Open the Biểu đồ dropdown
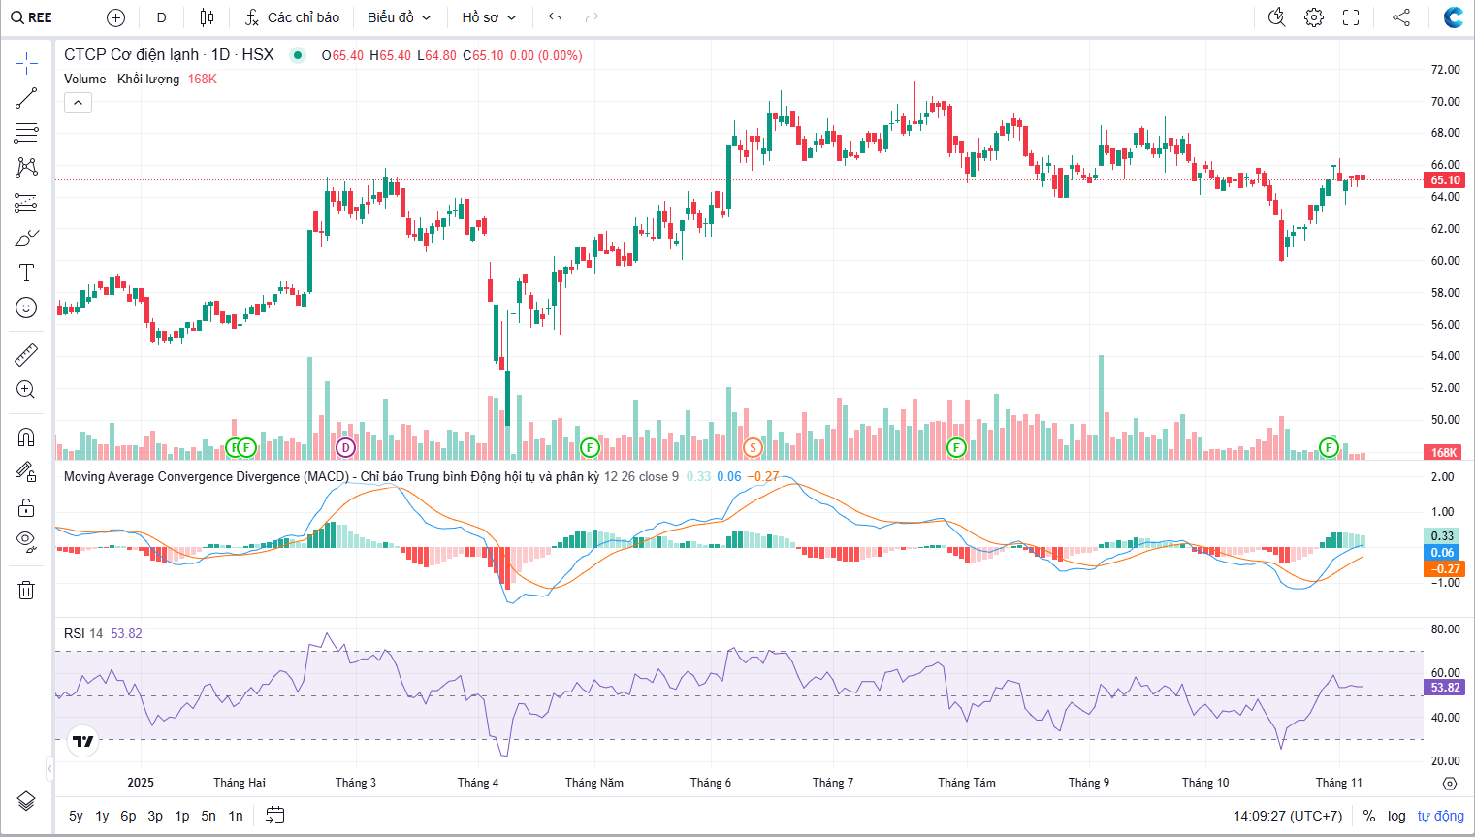This screenshot has height=837, width=1475. [399, 17]
